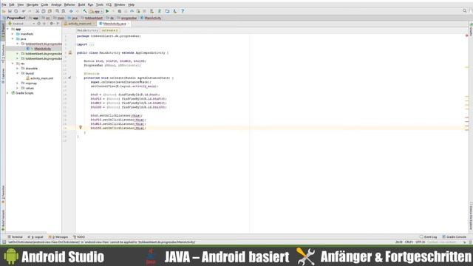Expand the drawable folder
The height and width of the screenshot is (266, 473).
tap(18, 68)
